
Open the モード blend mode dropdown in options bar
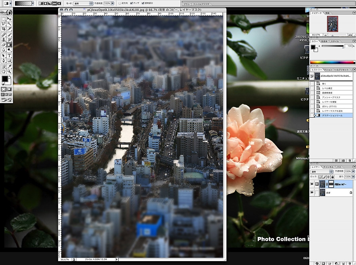(82, 3)
